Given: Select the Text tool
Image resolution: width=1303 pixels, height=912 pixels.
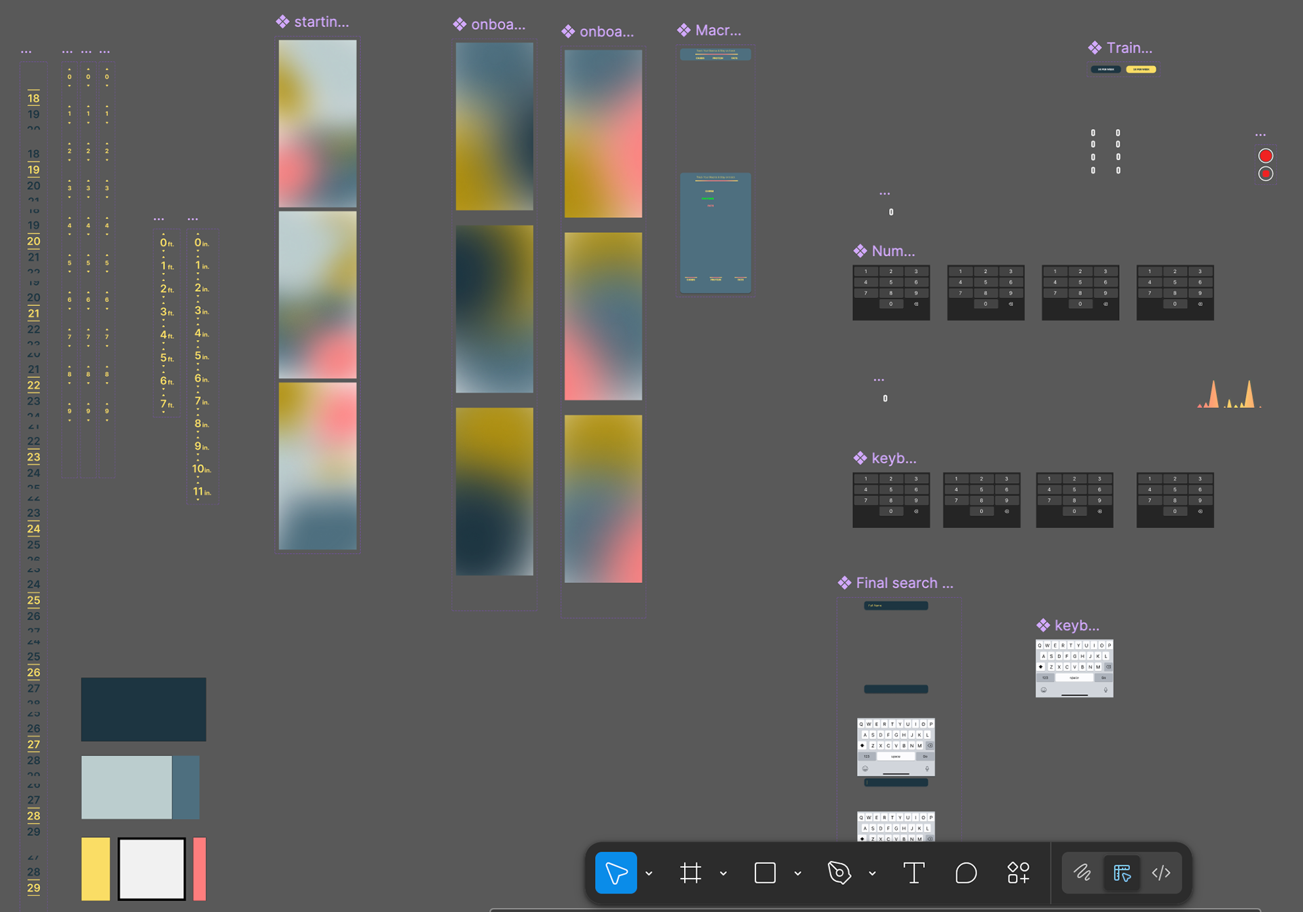Looking at the screenshot, I should click(x=913, y=873).
